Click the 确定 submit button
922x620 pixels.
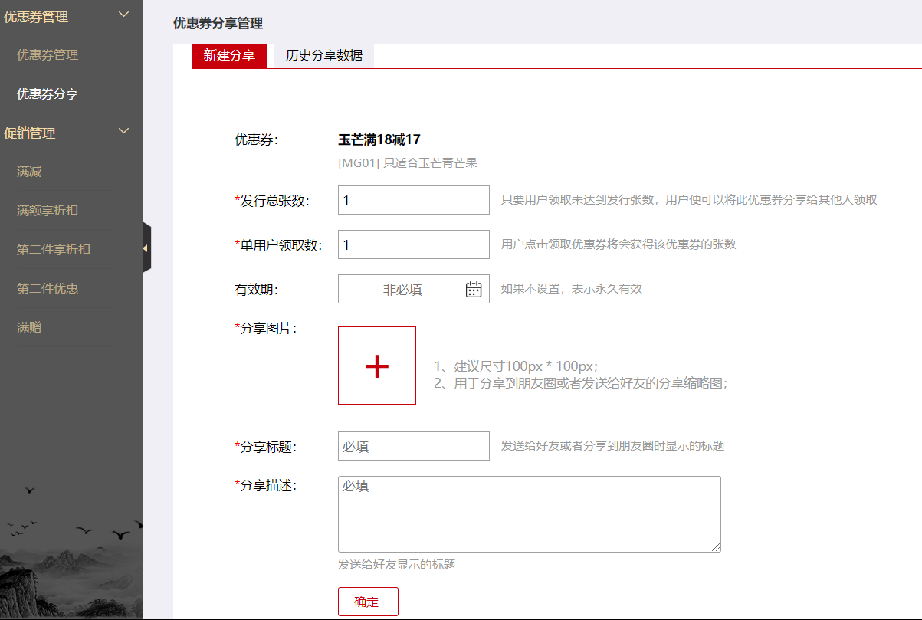click(x=368, y=601)
